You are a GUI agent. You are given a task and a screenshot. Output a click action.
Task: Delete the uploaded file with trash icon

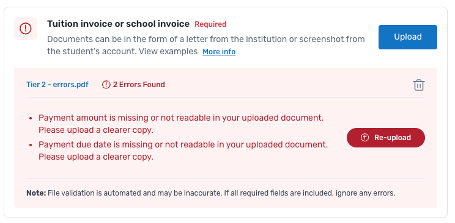click(418, 85)
